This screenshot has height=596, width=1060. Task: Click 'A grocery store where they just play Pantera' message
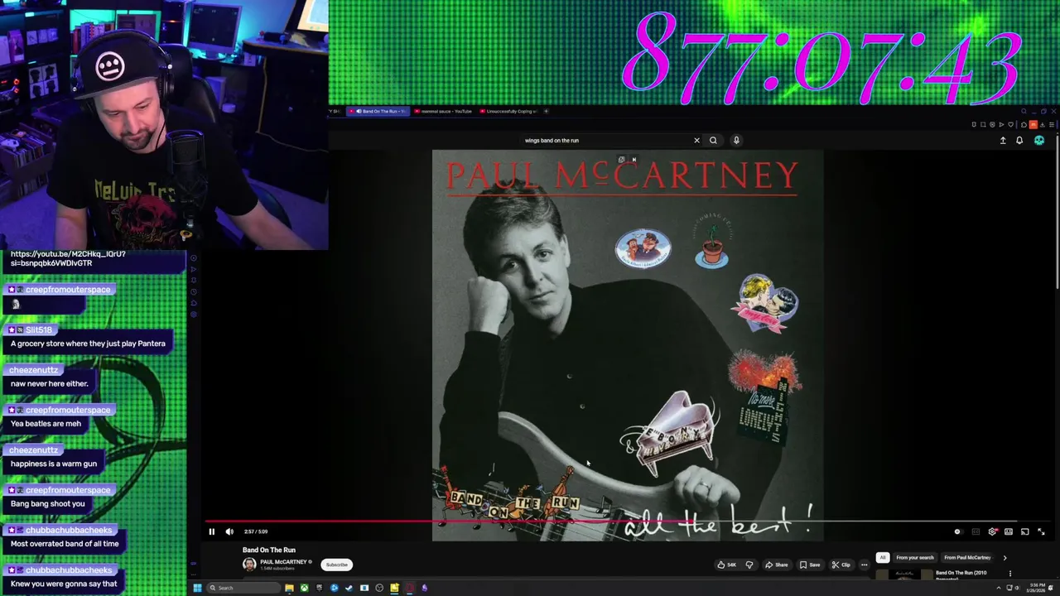pos(88,344)
